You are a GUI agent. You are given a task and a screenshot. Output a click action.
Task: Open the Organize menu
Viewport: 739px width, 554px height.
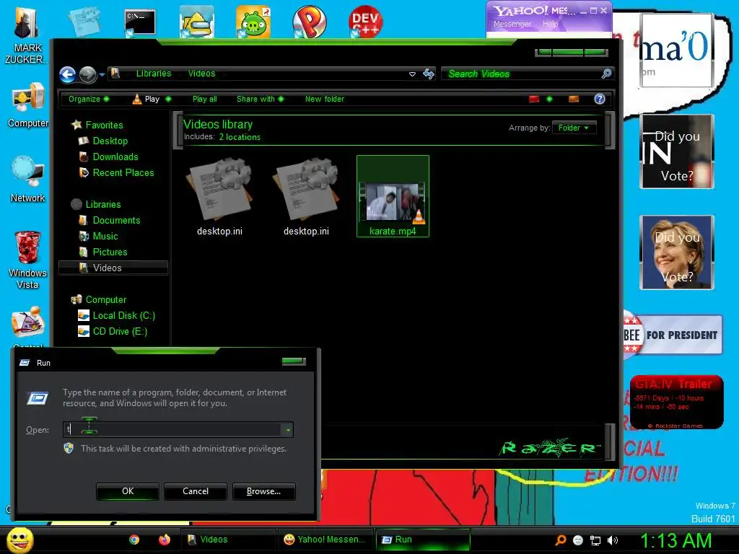[x=88, y=99]
